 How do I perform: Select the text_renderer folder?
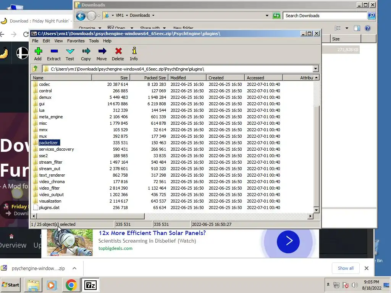click(52, 175)
